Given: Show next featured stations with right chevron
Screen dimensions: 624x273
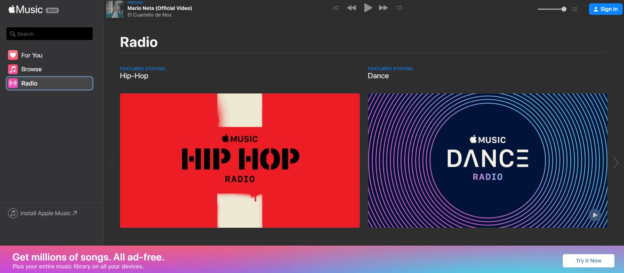Looking at the screenshot, I should tap(615, 162).
